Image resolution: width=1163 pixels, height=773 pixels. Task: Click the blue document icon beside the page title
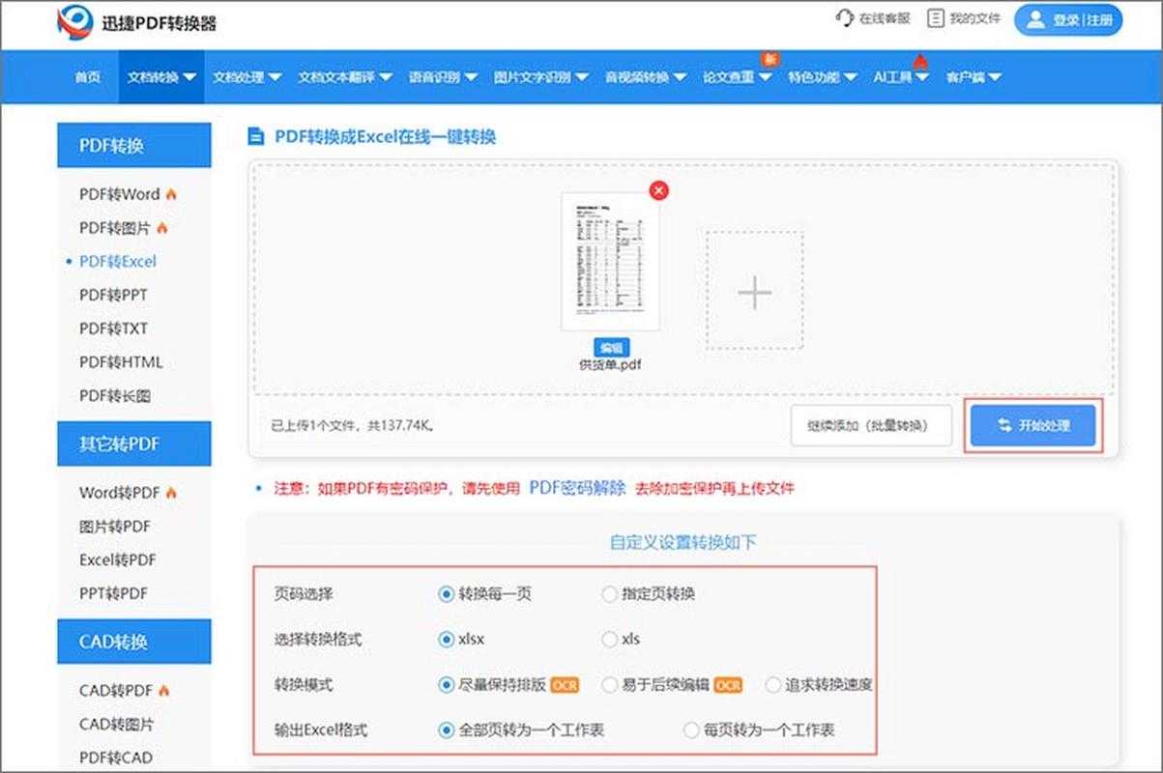[x=255, y=135]
